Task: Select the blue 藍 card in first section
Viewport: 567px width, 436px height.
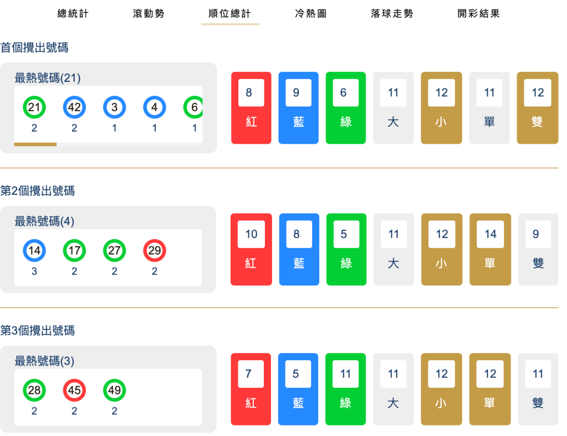Action: pos(298,107)
